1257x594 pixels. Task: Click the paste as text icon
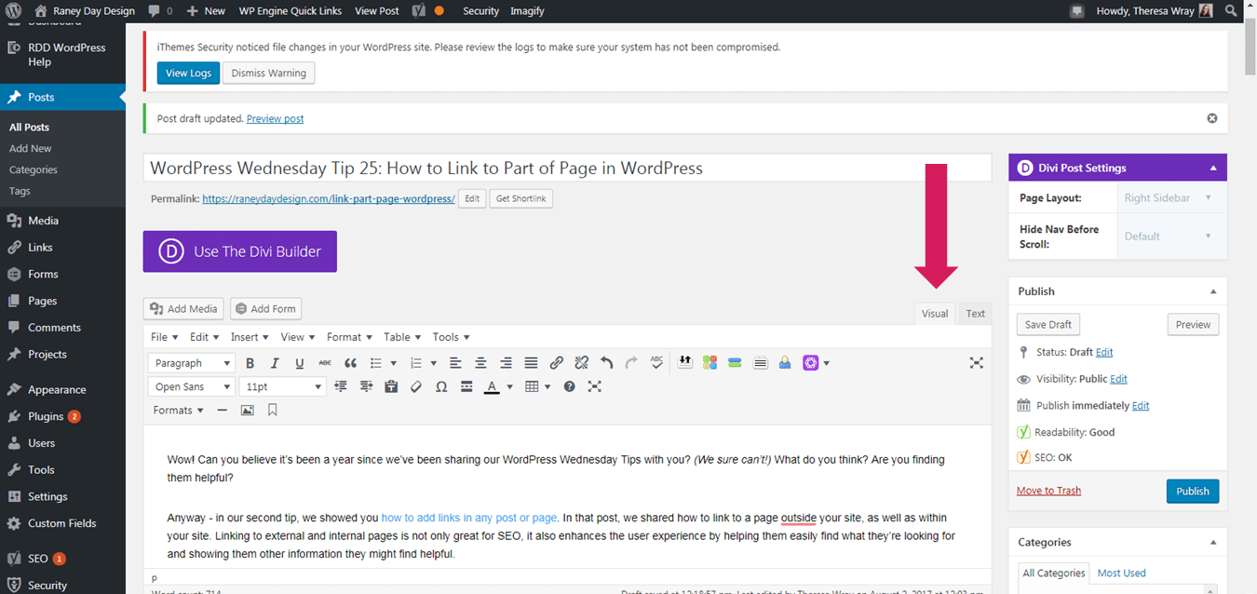(x=391, y=386)
